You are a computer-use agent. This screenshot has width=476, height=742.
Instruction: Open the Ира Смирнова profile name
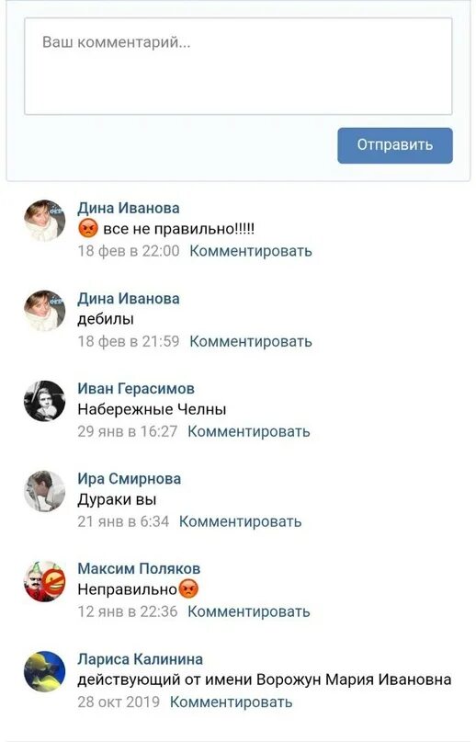point(130,478)
